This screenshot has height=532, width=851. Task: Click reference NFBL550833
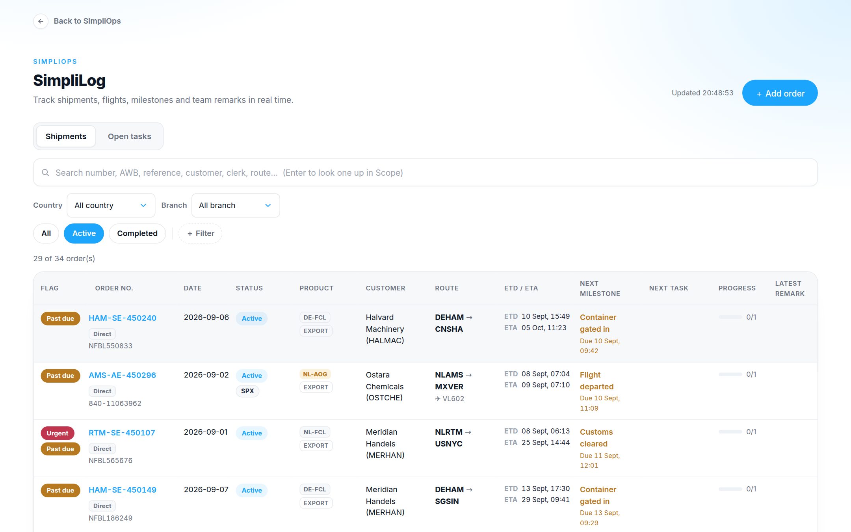(110, 346)
